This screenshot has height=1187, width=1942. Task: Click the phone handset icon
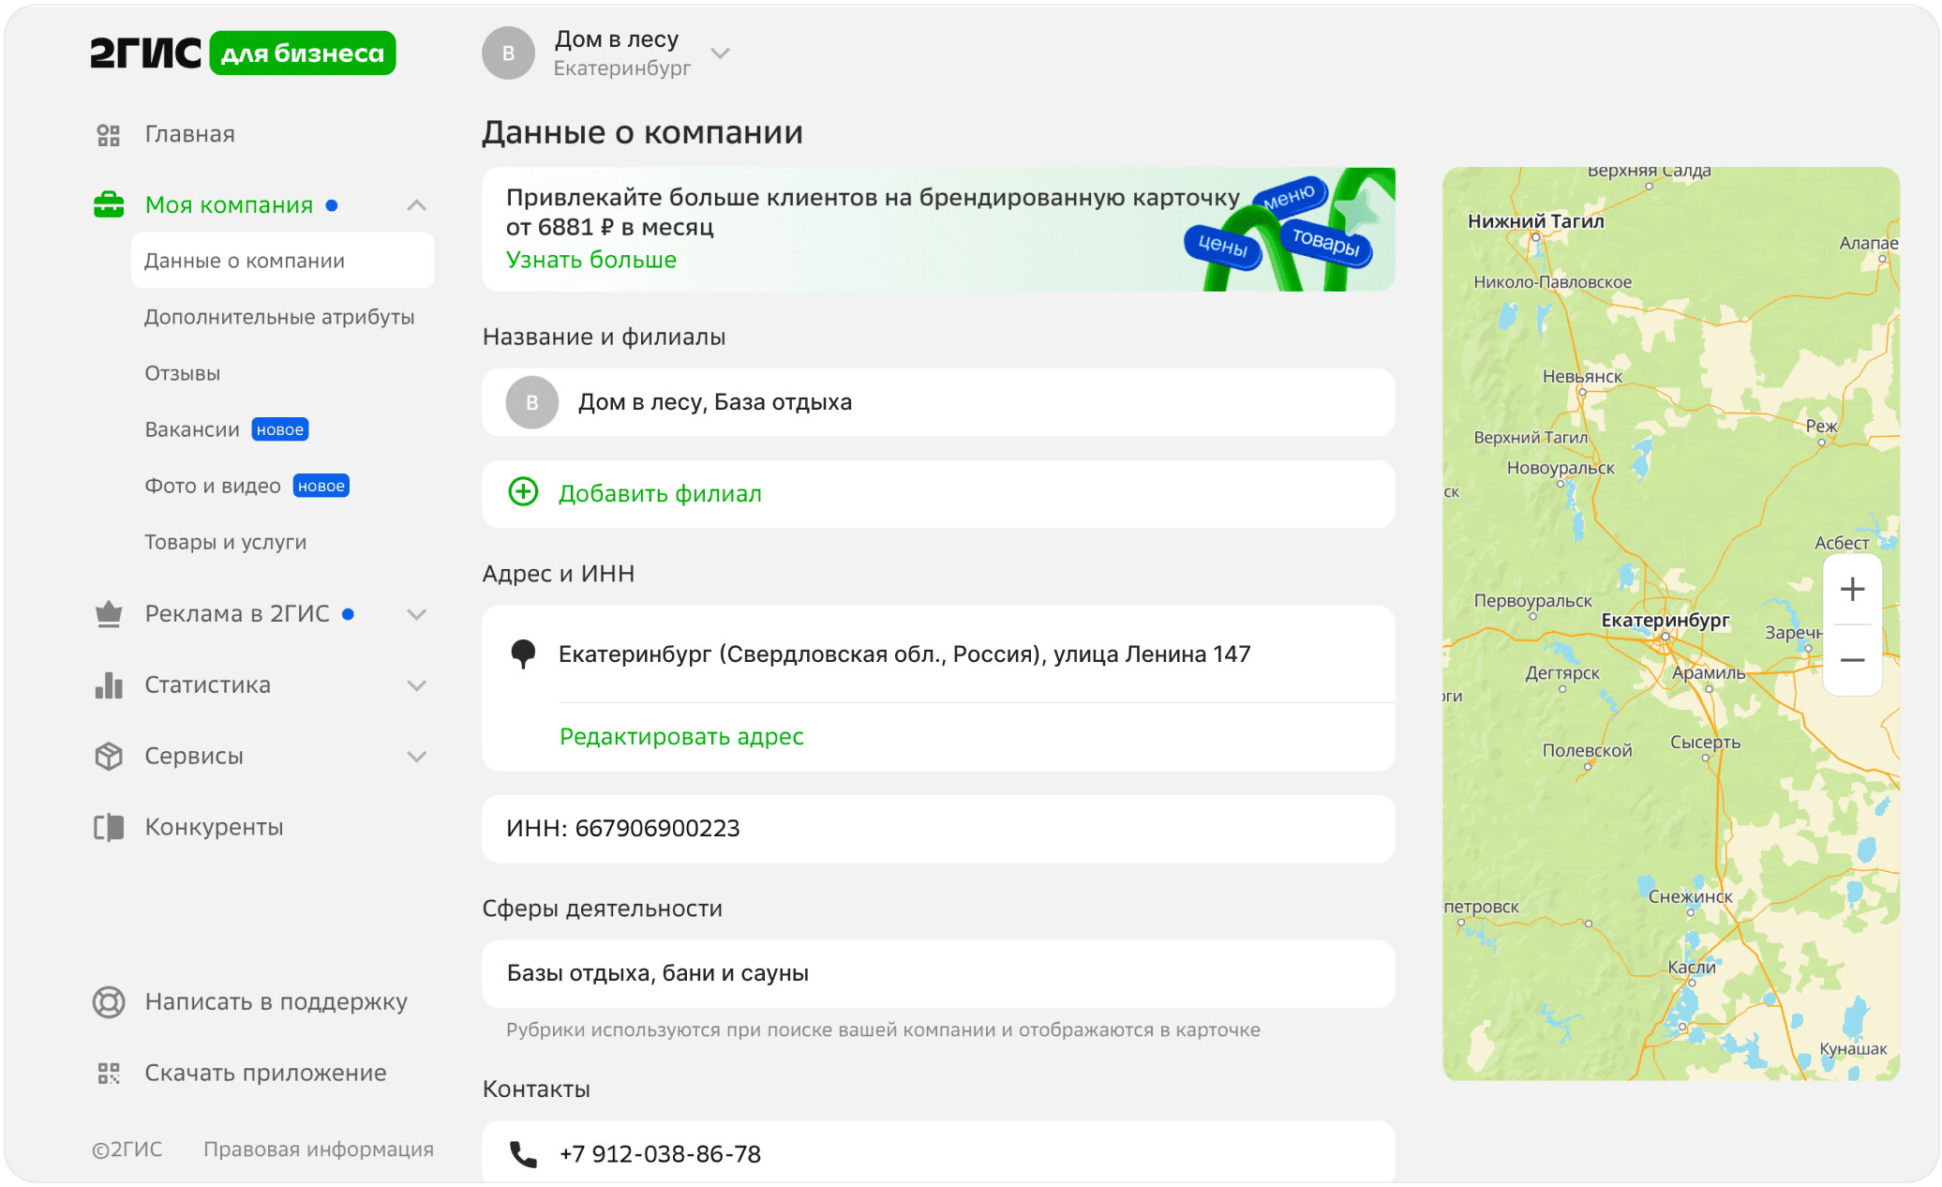point(523,1154)
